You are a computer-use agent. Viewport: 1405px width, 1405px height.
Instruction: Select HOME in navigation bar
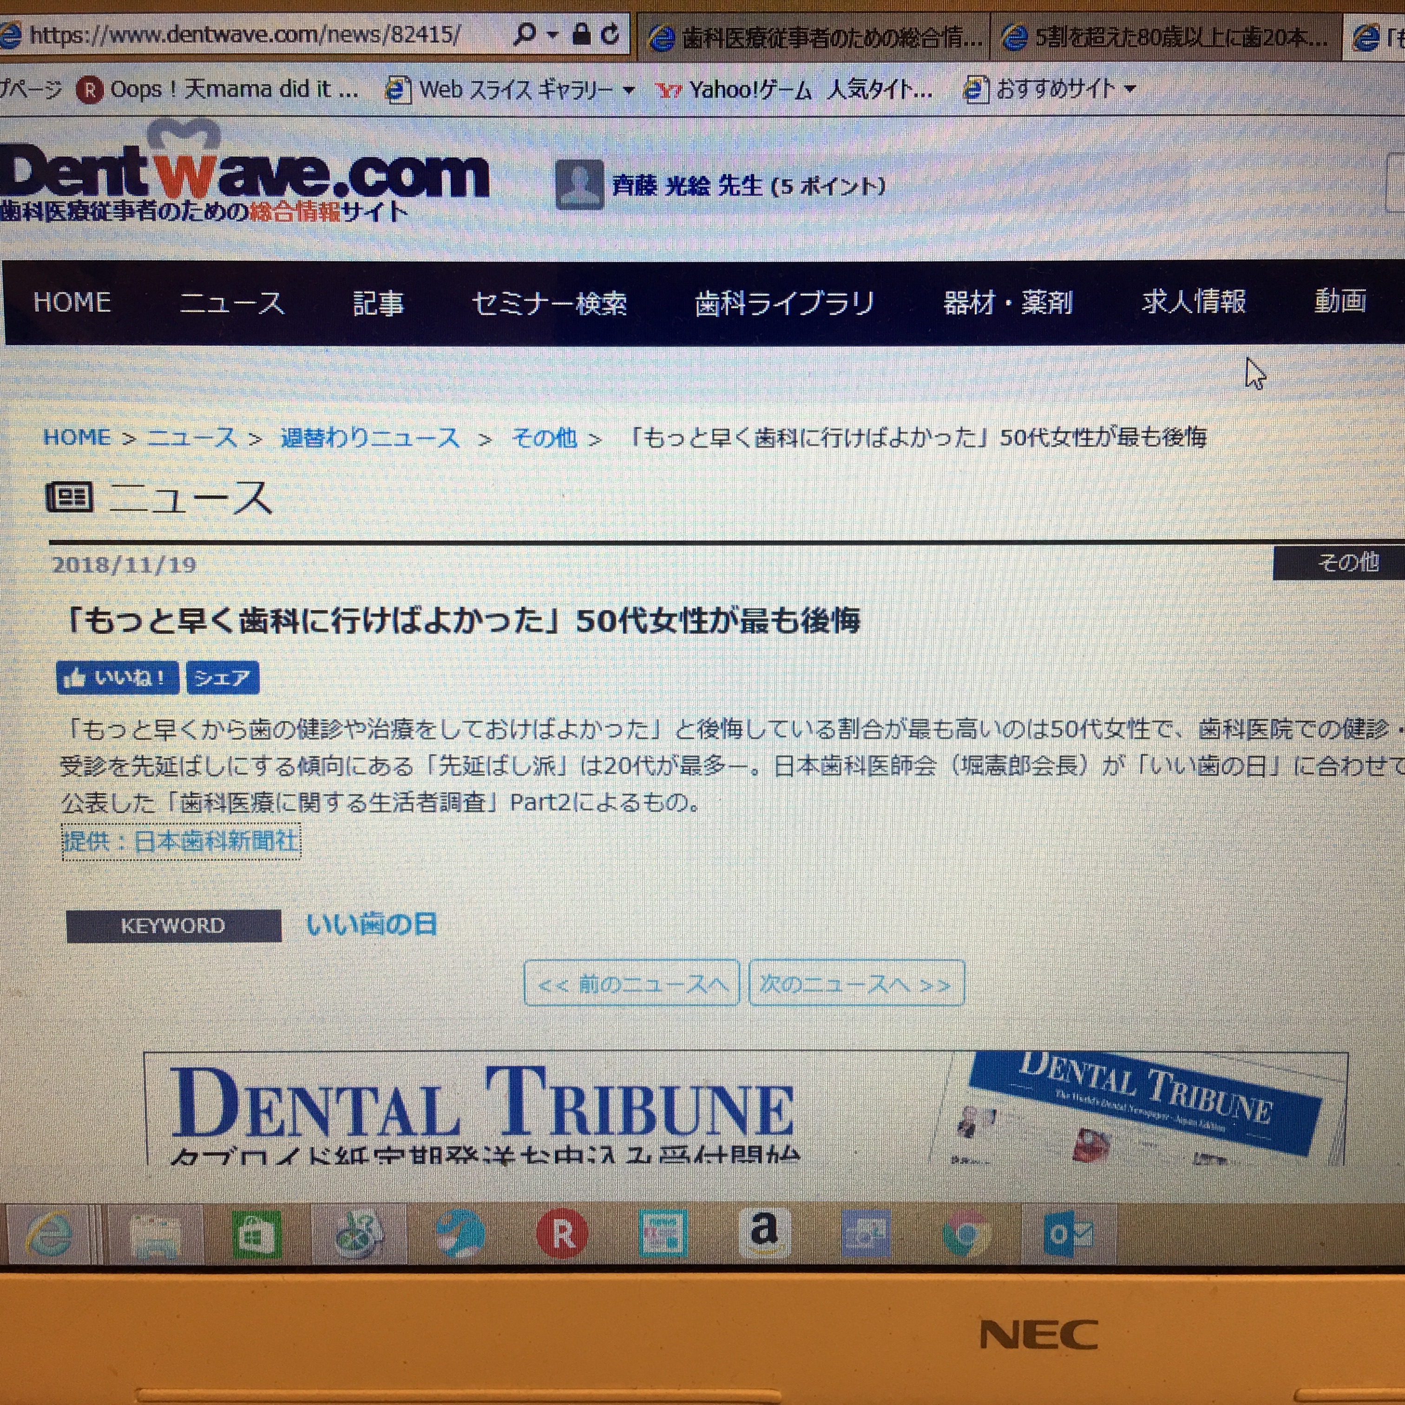pyautogui.click(x=72, y=302)
